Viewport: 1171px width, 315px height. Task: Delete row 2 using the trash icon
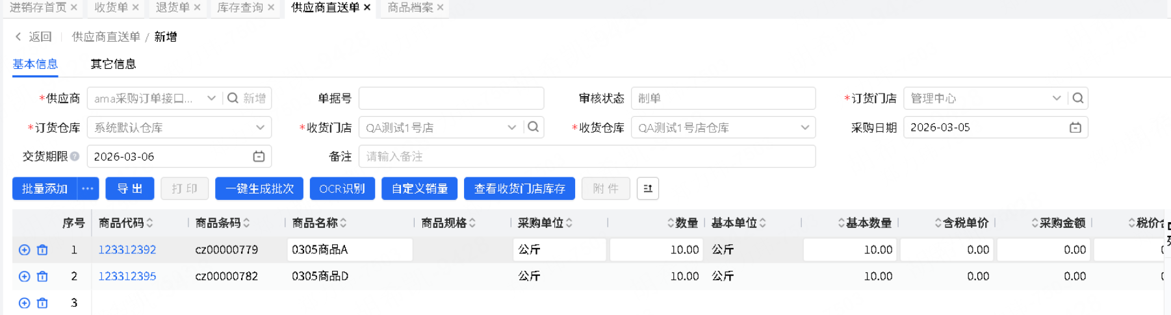pos(42,277)
